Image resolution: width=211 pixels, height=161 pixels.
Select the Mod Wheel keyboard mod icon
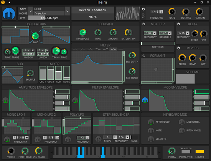[x=181, y=122]
